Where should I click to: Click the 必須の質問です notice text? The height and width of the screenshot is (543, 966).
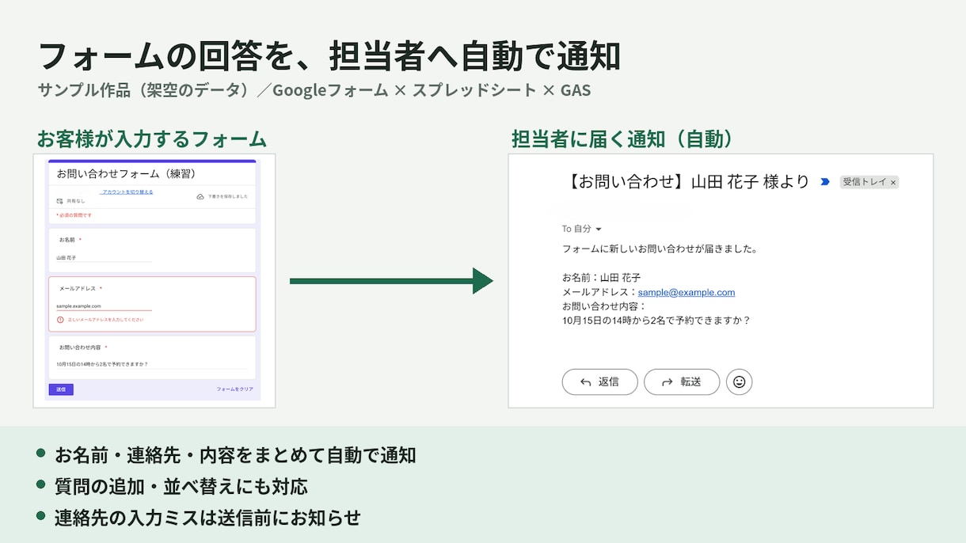tap(74, 215)
